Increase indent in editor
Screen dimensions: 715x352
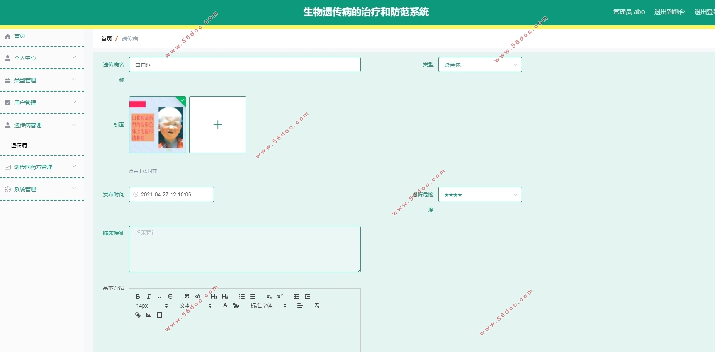(307, 296)
